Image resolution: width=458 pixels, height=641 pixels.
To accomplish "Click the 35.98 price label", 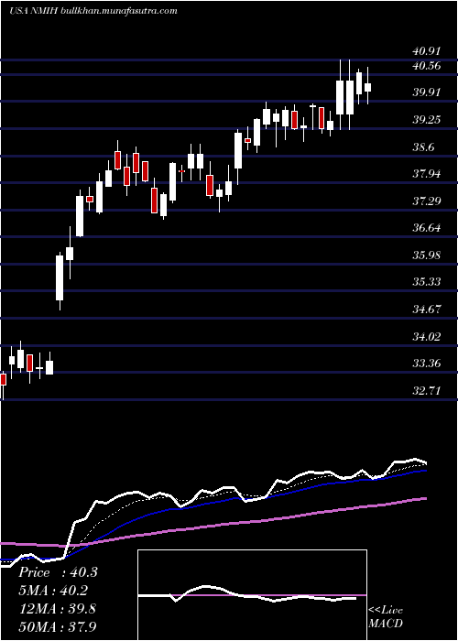I will pos(427,255).
